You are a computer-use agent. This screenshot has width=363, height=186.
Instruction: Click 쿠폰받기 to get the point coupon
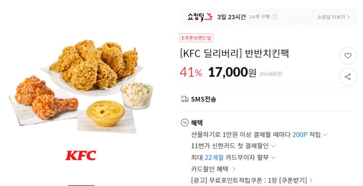pos(293,180)
